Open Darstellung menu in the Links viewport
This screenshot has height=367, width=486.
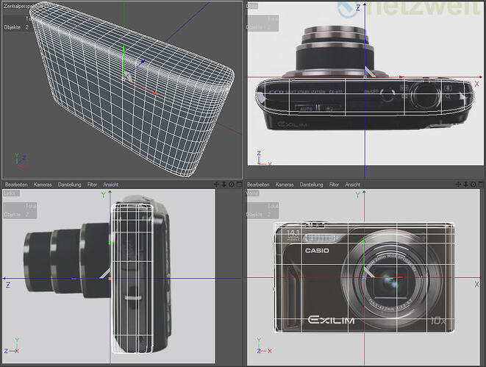pyautogui.click(x=69, y=185)
